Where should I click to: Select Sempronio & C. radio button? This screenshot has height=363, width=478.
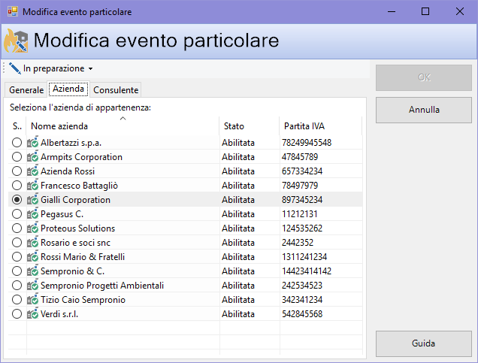point(17,271)
